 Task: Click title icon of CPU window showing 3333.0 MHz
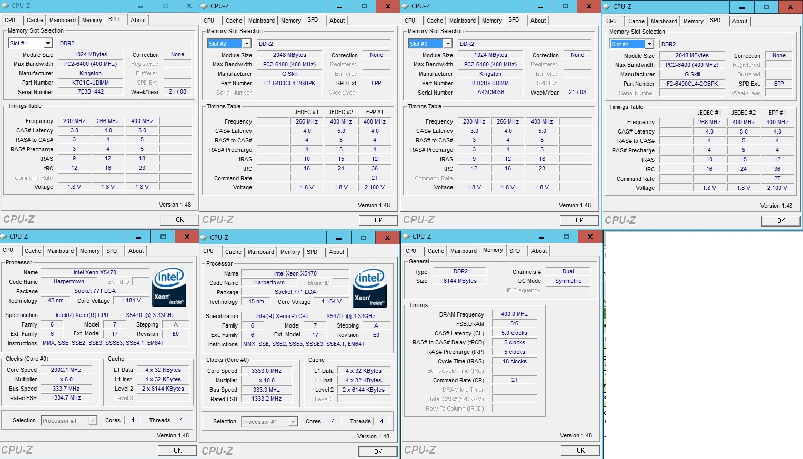coord(204,238)
